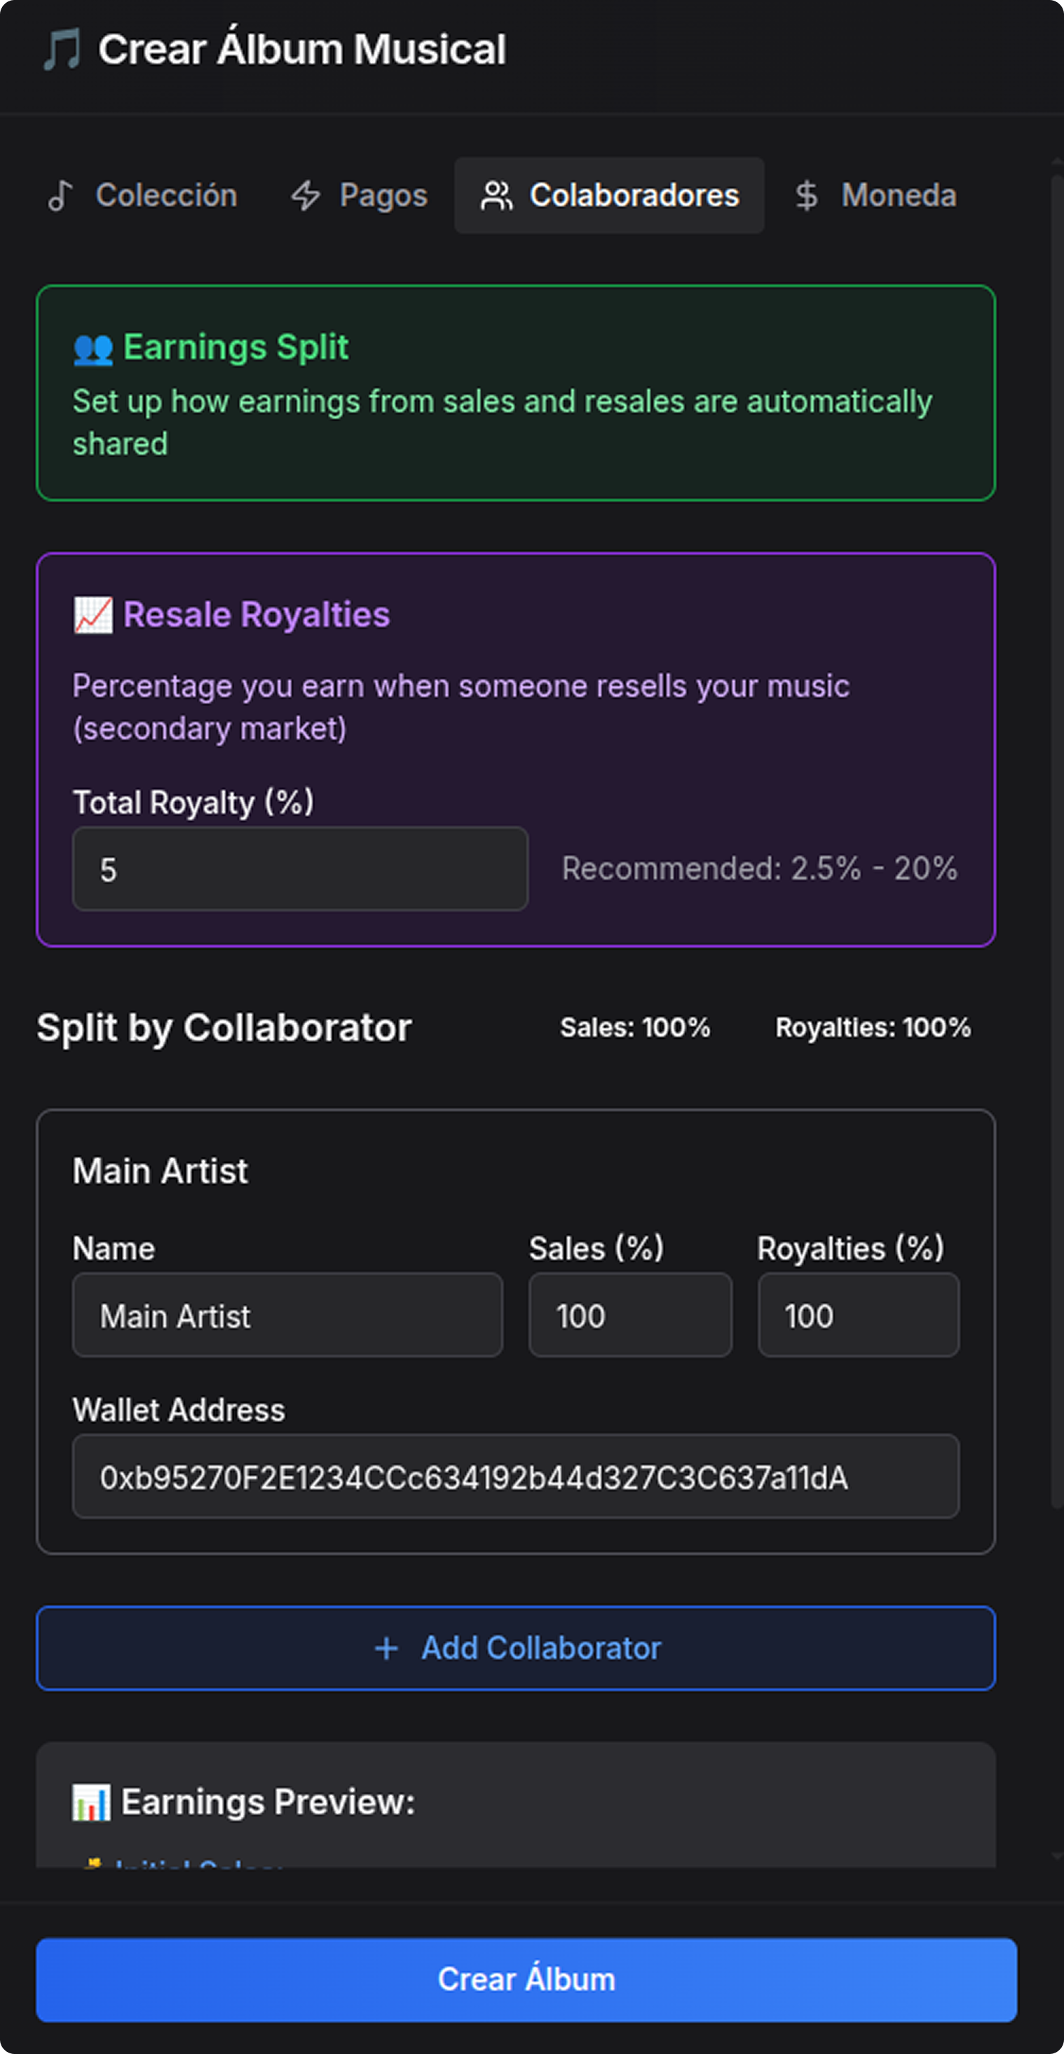
Task: Click the people emoji beside Earnings Split
Action: [93, 349]
